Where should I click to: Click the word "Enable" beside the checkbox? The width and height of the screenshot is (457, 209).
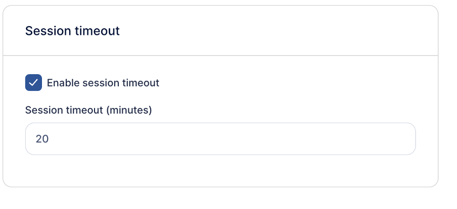(x=61, y=83)
